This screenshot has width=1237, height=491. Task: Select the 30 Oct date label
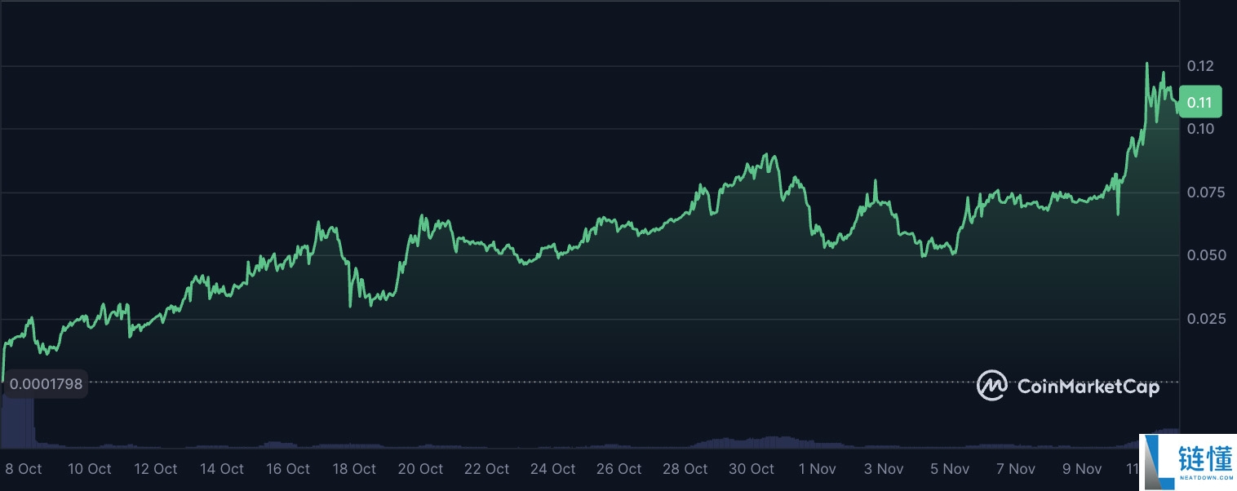coord(752,469)
